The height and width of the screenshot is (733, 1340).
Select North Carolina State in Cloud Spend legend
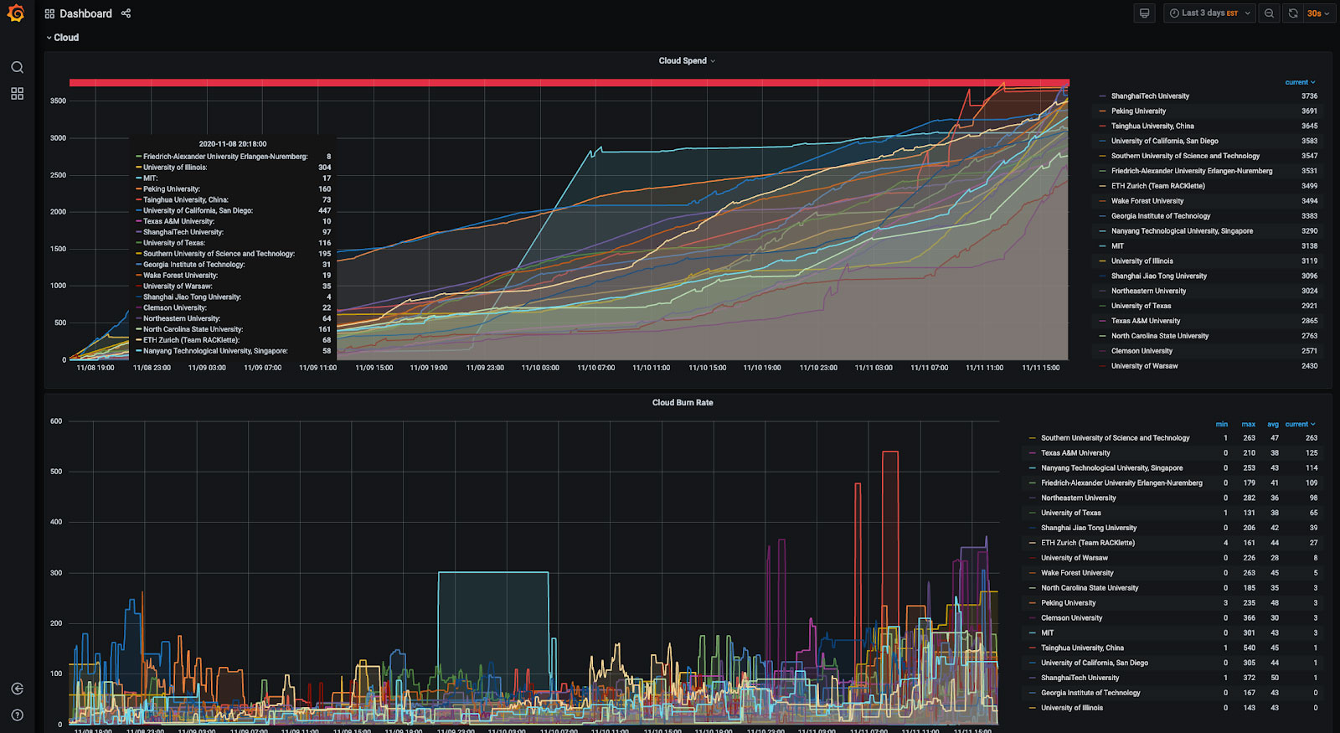pyautogui.click(x=1160, y=336)
